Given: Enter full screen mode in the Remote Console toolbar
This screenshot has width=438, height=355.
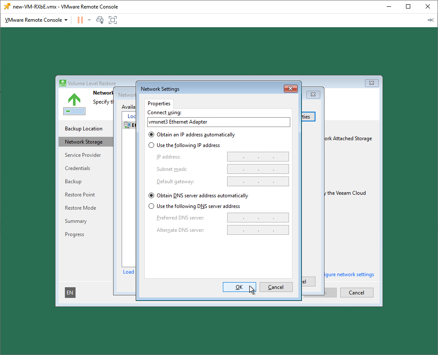Looking at the screenshot, I should pyautogui.click(x=113, y=20).
